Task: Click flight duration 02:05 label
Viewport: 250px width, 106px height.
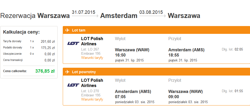Action: (x=232, y=49)
